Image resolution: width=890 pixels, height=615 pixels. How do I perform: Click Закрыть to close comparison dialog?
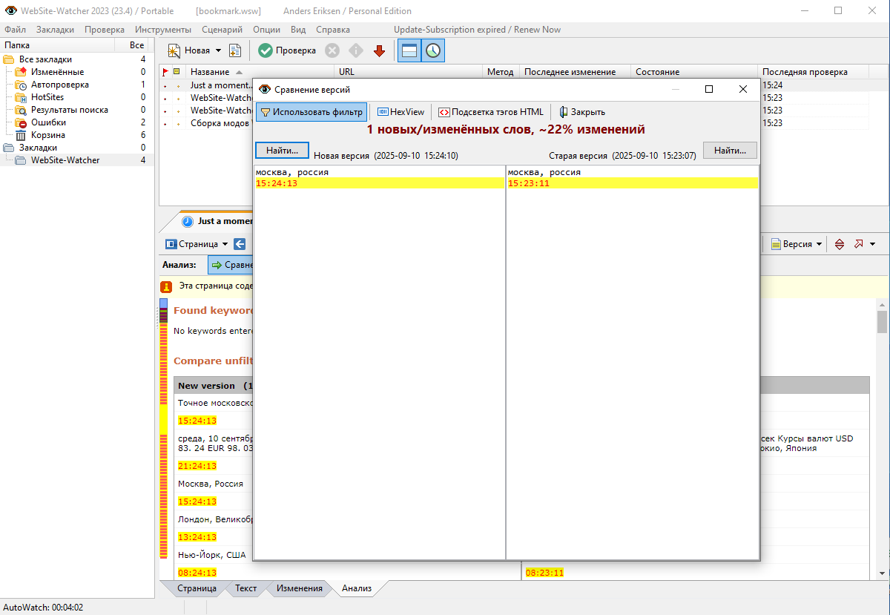point(581,112)
